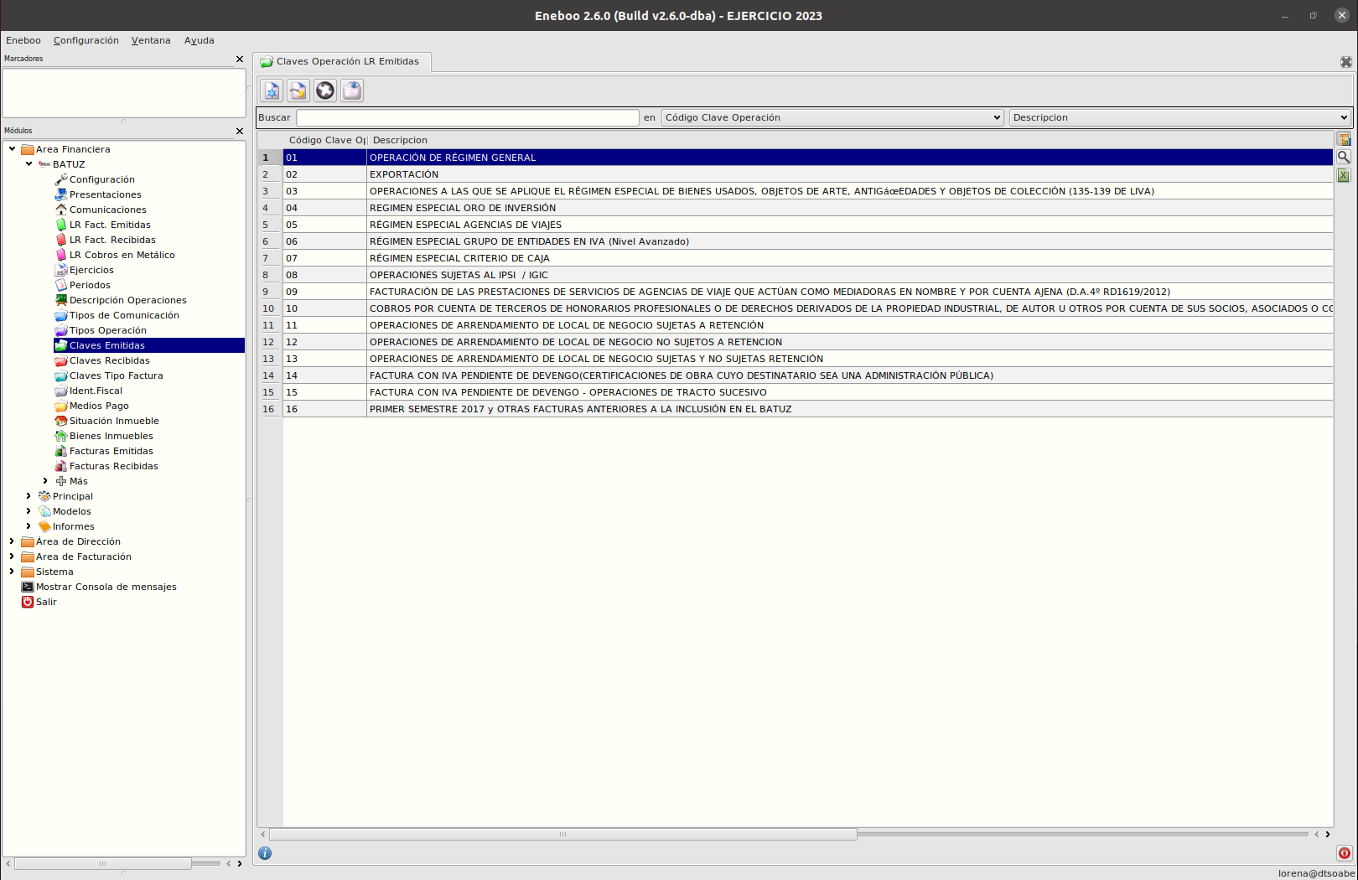Select the Claves Operación LR Emitidas tab
Screen dimensions: 1358x880
click(x=342, y=61)
